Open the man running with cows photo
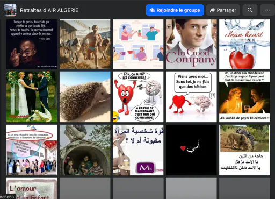275x199 pixels. [x=85, y=44]
